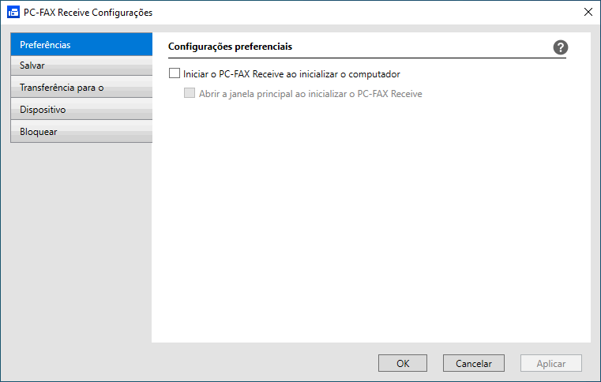
Task: Click the empty gray area left of OK
Action: [237, 364]
